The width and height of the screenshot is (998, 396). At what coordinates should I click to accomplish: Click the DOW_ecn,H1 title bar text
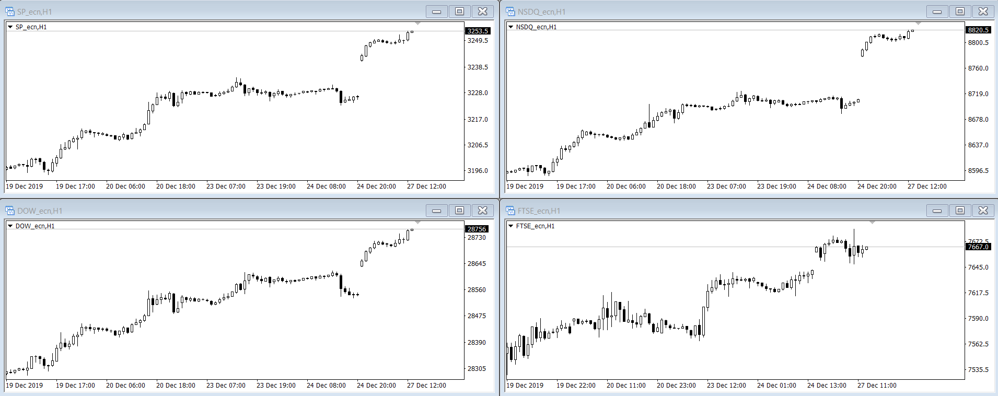(x=40, y=211)
